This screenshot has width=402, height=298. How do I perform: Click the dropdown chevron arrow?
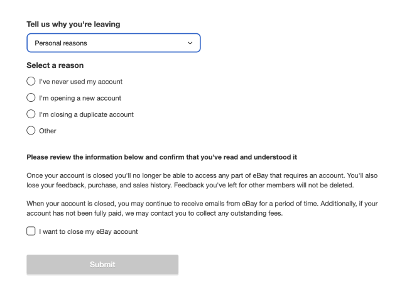point(190,43)
